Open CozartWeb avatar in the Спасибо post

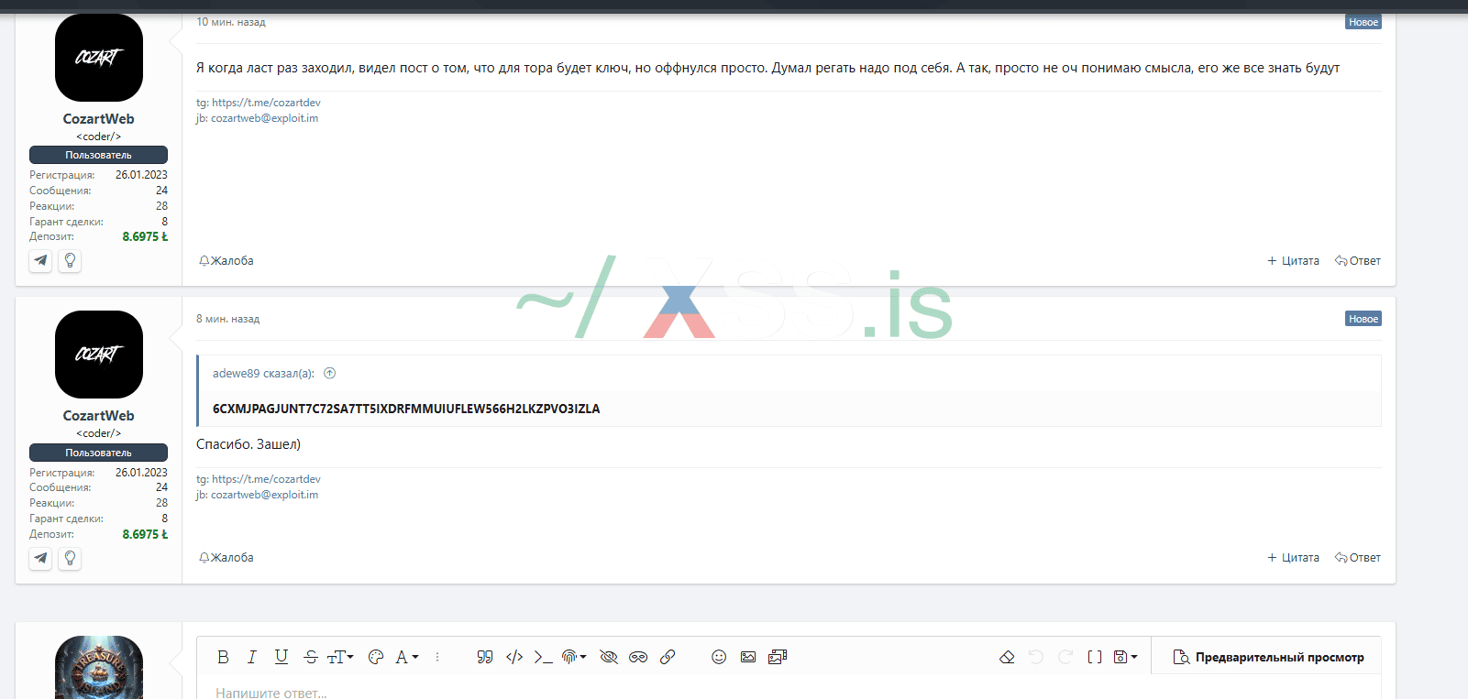[x=99, y=355]
